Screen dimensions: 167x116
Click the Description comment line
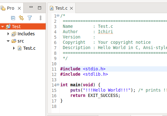point(115,48)
